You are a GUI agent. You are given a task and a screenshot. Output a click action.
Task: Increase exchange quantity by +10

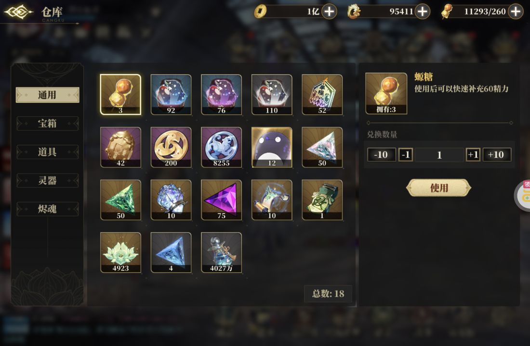click(497, 155)
